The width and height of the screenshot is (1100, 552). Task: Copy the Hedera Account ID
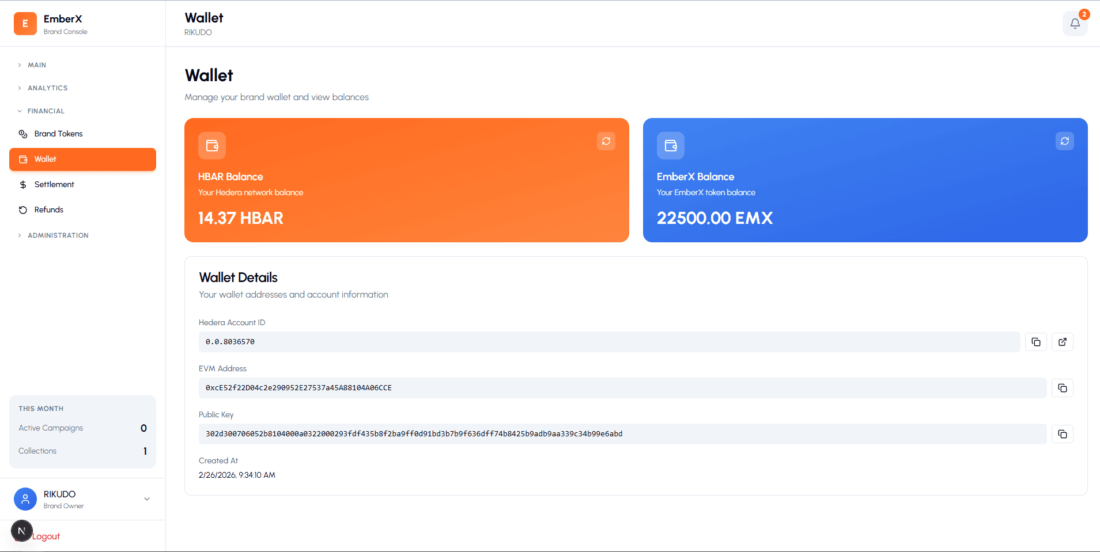click(1036, 341)
